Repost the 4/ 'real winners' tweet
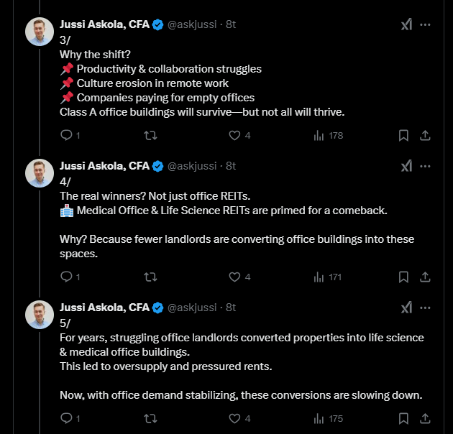The height and width of the screenshot is (434, 453). 150,277
